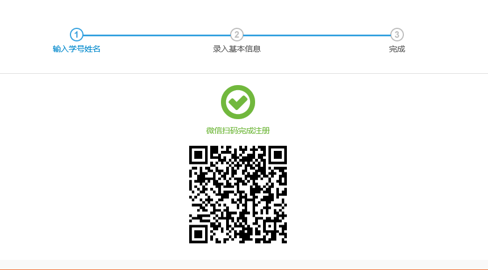Click the light gray footer band
Screen dimensions: 488x270
pyautogui.click(x=244, y=264)
